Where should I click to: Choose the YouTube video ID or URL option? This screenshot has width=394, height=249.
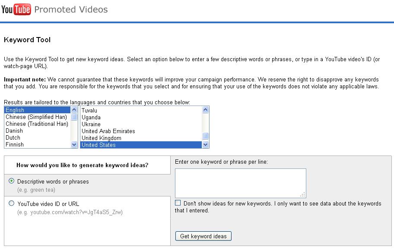click(x=12, y=203)
